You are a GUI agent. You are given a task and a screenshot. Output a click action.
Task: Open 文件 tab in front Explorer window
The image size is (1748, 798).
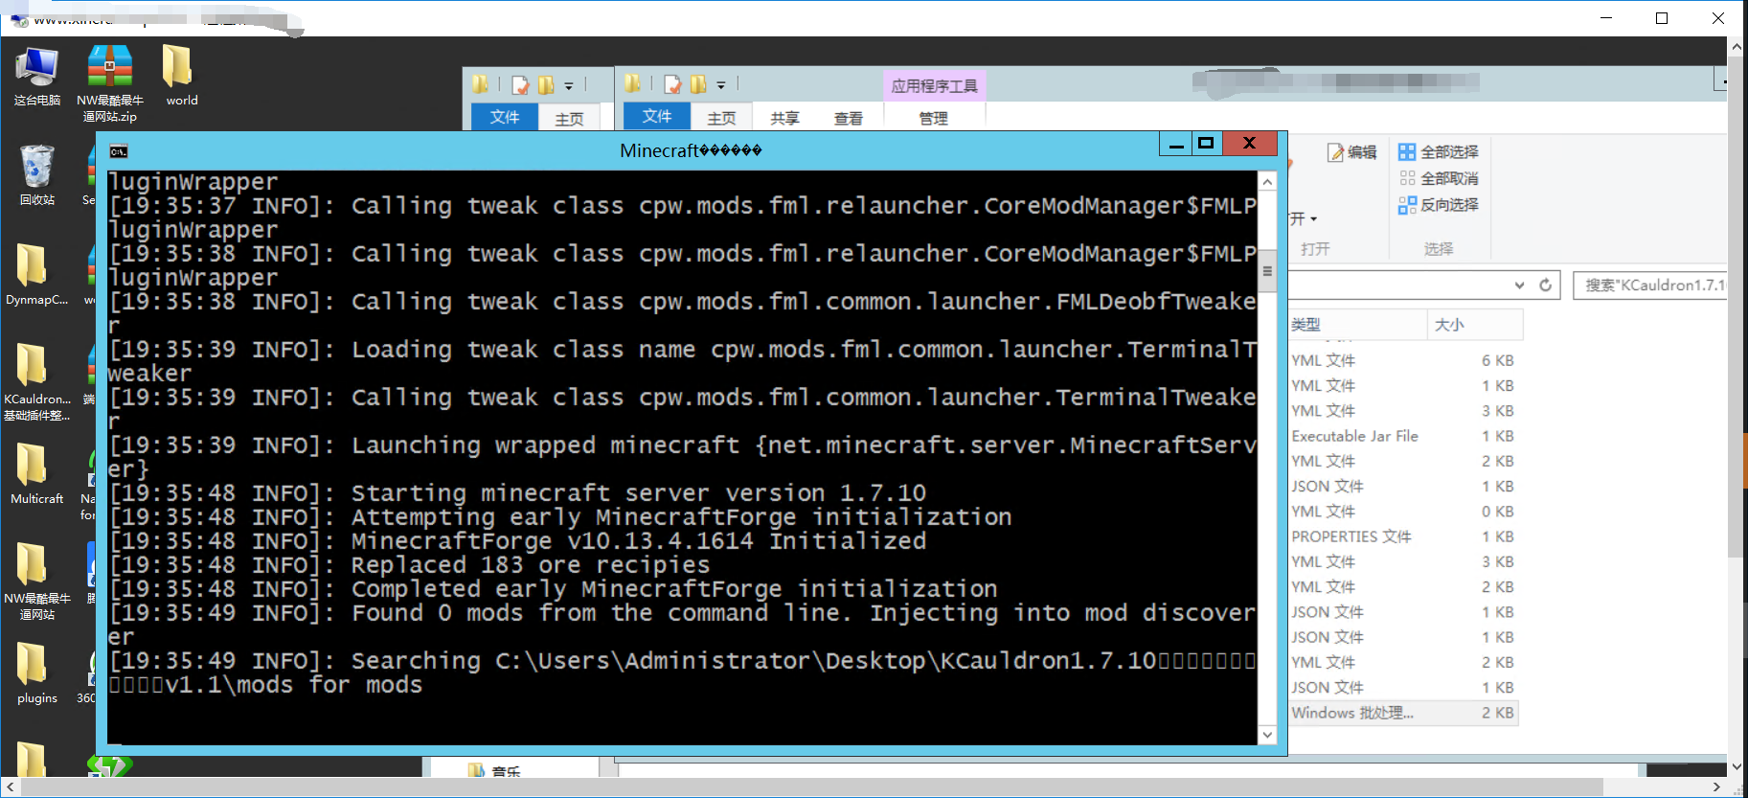[657, 116]
